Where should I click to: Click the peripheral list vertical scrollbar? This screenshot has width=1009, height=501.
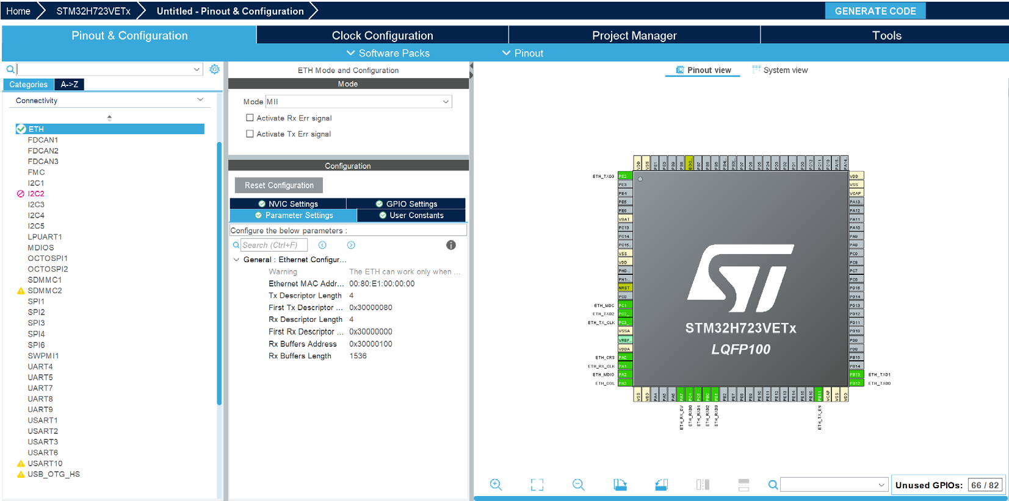point(219,273)
